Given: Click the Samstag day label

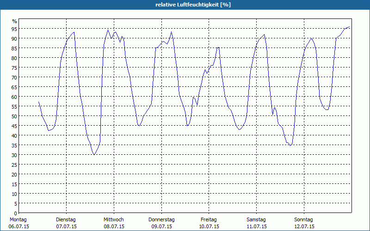Looking at the screenshot, I should coord(256,220).
